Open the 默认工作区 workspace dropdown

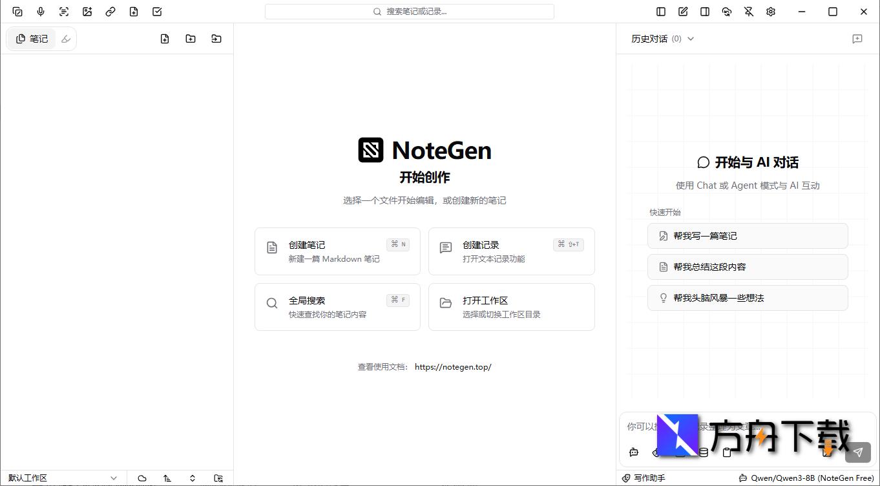click(63, 478)
